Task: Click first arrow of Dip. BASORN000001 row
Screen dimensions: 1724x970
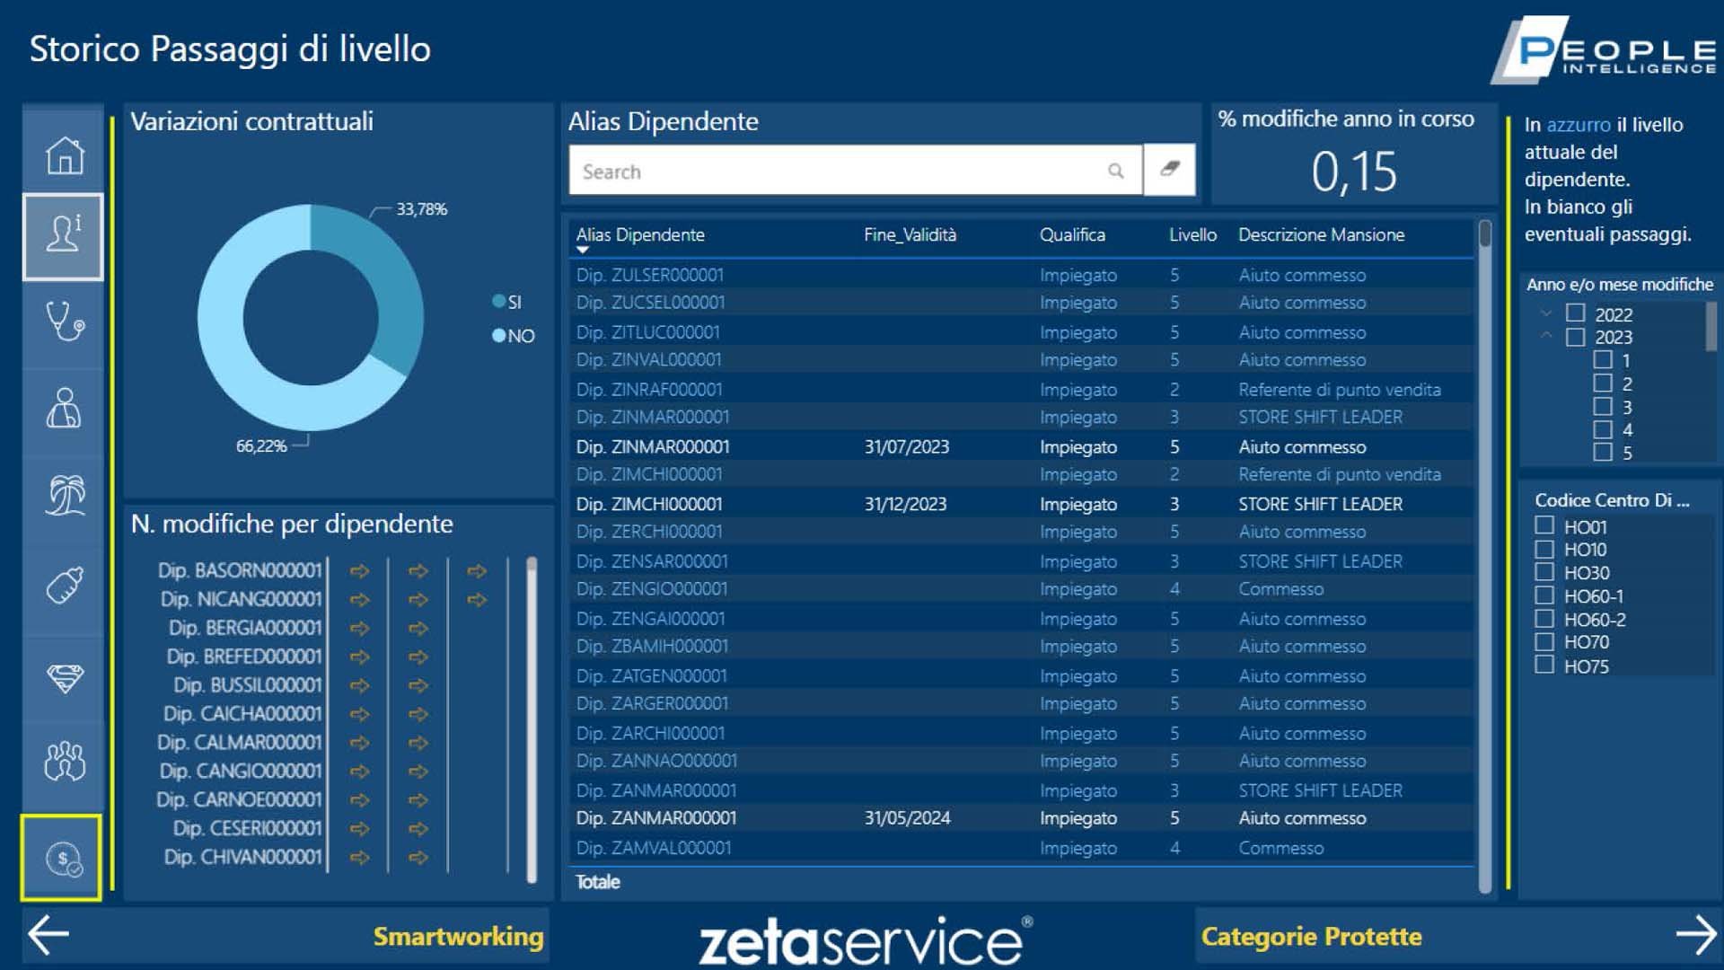Action: [x=360, y=571]
